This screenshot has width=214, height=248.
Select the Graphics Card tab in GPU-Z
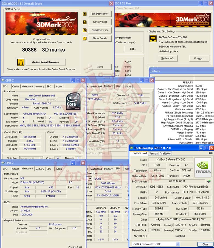[139, 153]
